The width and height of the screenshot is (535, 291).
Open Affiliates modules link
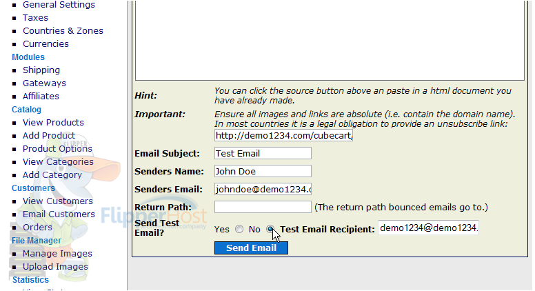pos(41,97)
